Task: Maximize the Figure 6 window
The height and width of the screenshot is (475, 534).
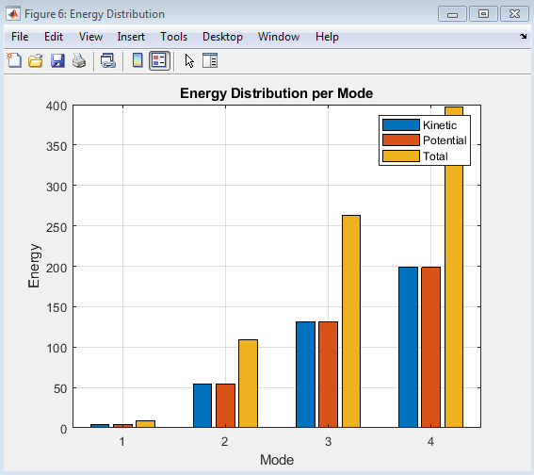Action: pos(483,14)
